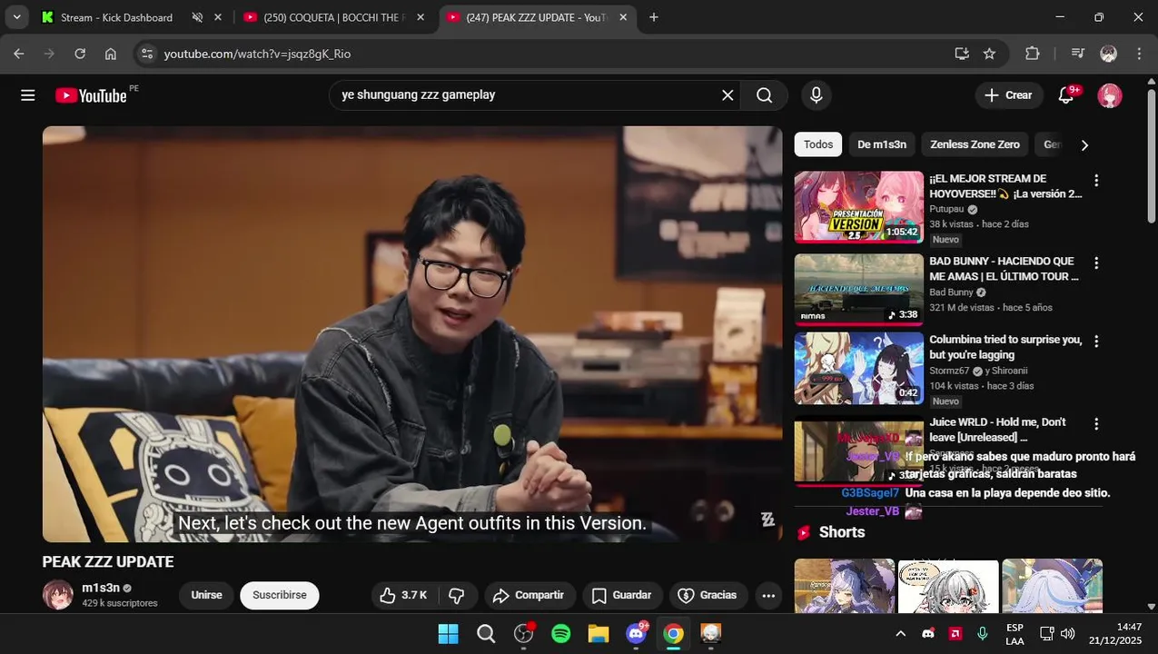
Task: Go back in browser history
Action: click(x=19, y=54)
